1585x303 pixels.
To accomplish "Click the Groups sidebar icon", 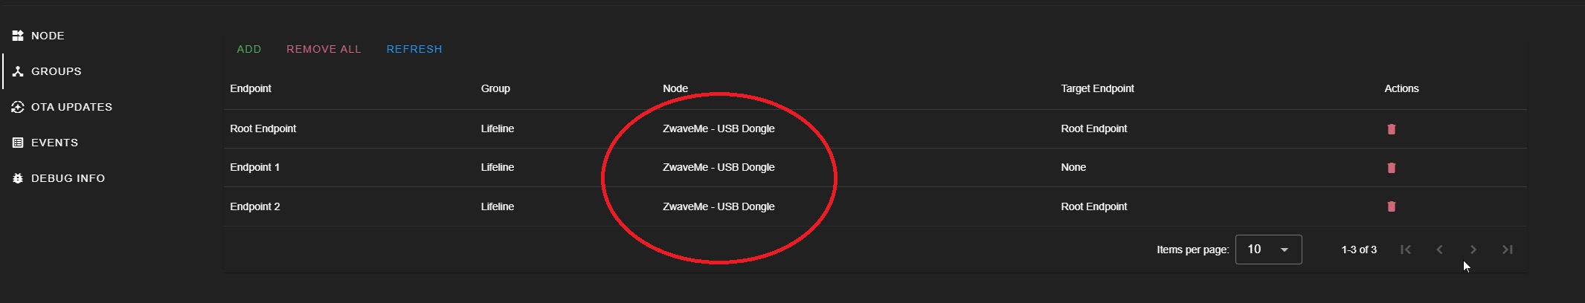I will click(x=18, y=71).
